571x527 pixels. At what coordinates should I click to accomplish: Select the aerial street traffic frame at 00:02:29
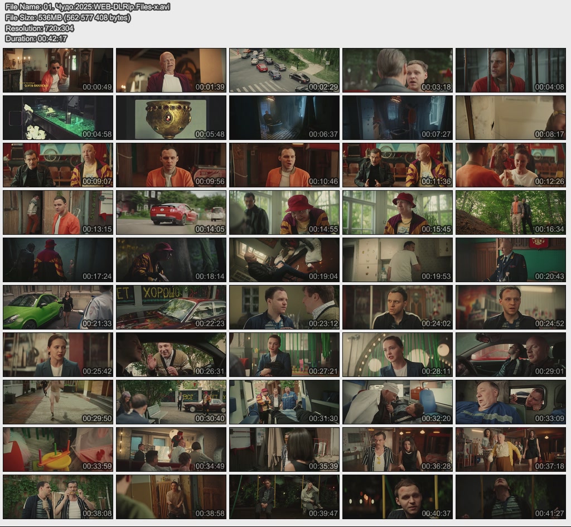[284, 70]
